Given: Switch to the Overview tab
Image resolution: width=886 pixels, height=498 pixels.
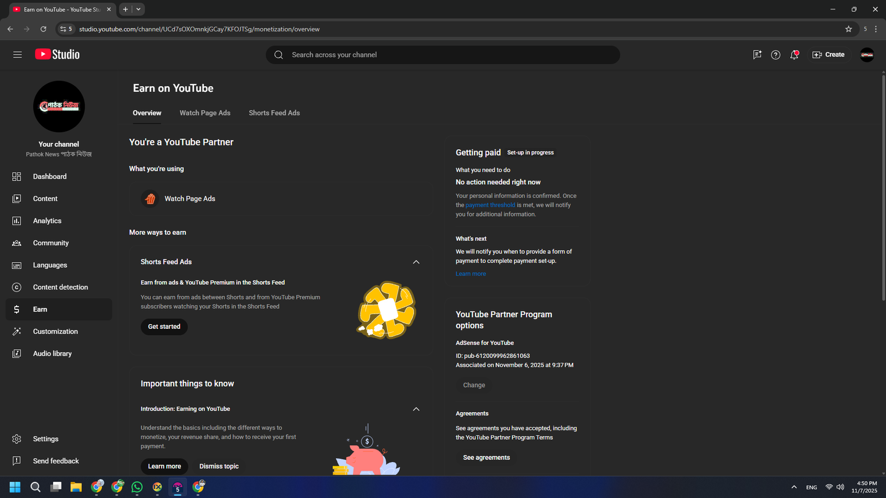Looking at the screenshot, I should coord(147,113).
